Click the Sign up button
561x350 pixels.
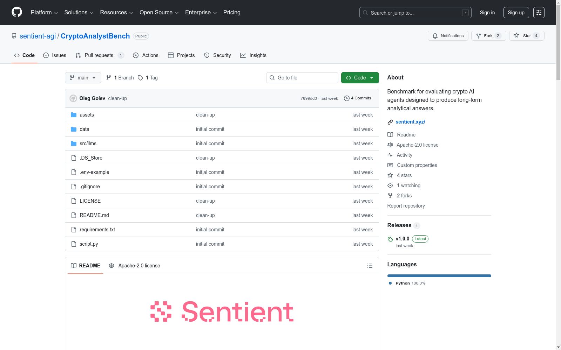point(516,13)
